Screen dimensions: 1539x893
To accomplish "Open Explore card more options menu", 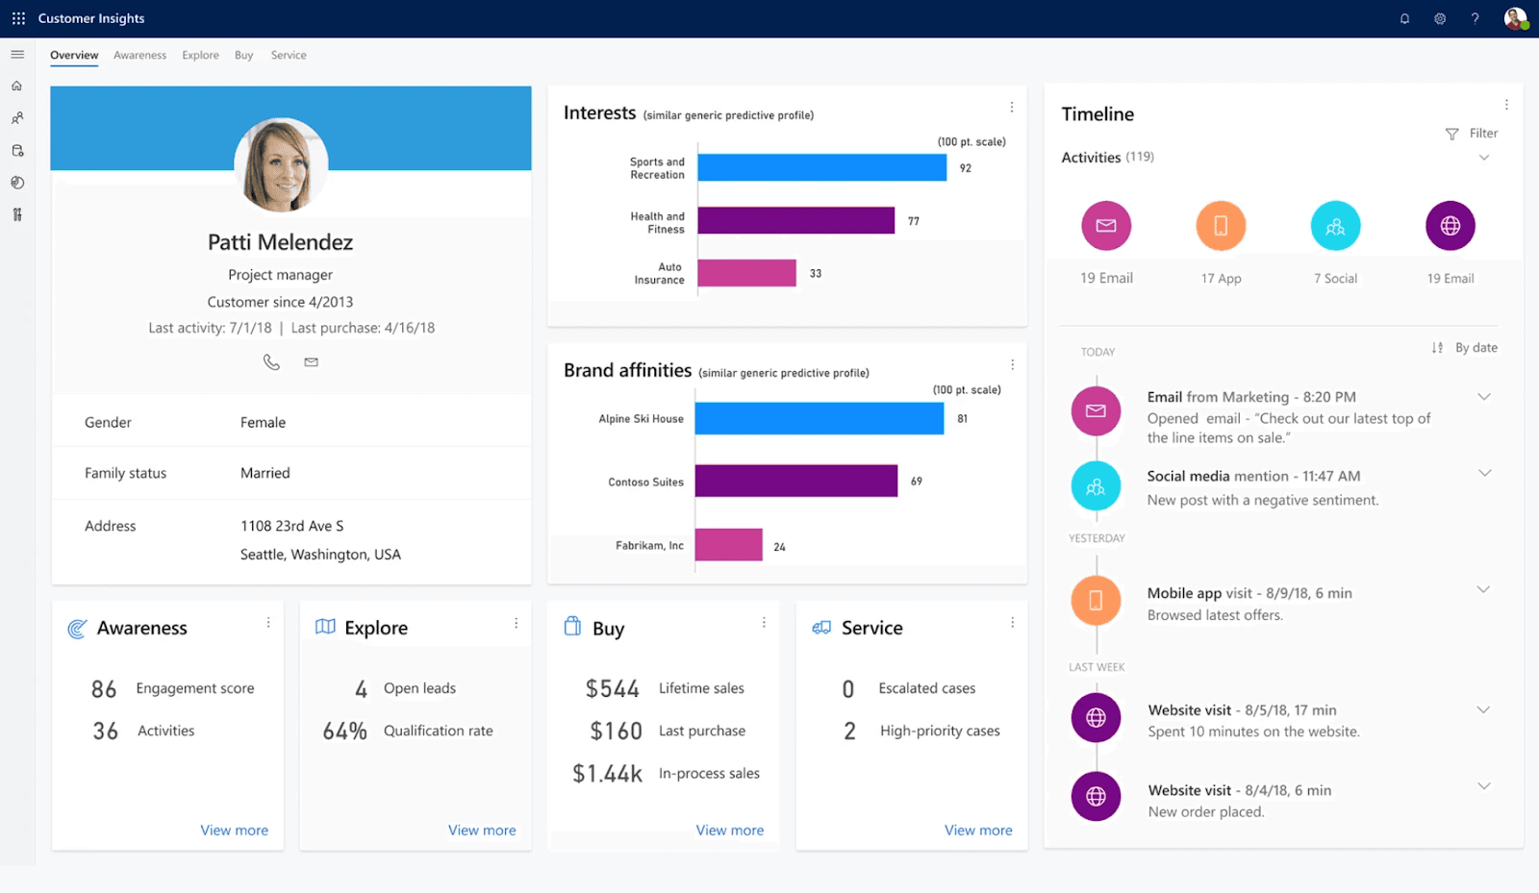I will 516,623.
